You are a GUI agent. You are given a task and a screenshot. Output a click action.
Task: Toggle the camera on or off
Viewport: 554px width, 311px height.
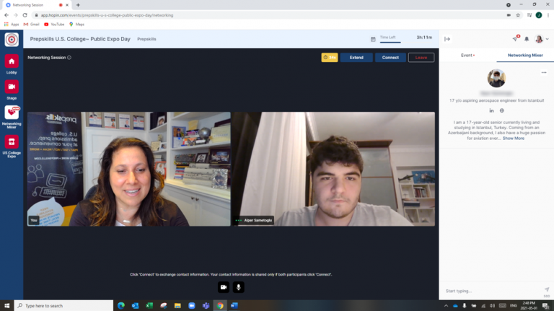point(224,287)
